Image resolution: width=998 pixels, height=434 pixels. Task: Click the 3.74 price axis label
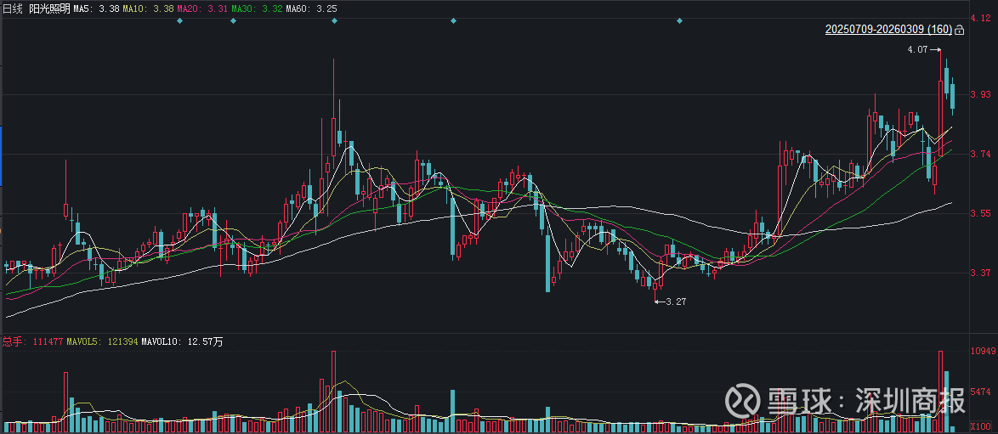click(980, 154)
